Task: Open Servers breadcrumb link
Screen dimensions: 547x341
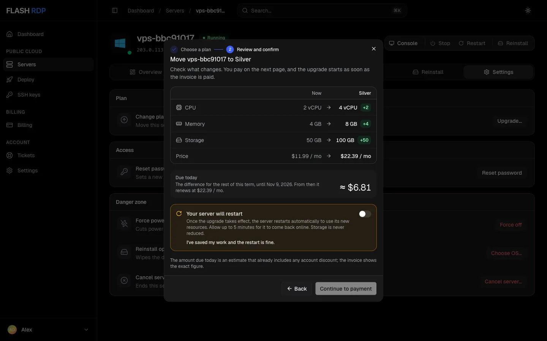Action: [x=175, y=11]
